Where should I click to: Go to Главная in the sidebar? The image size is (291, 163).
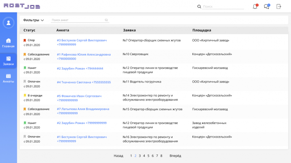pos(8,43)
